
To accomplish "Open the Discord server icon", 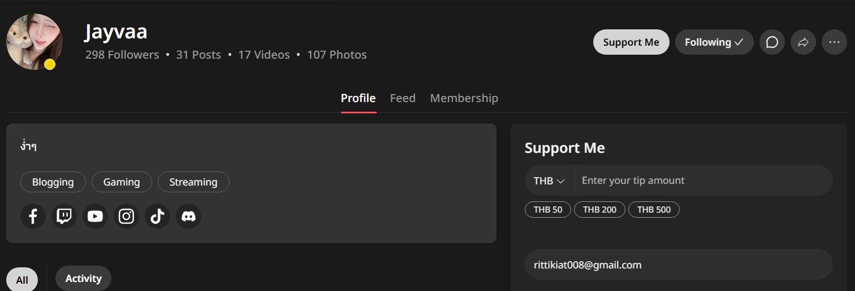I will tap(188, 217).
